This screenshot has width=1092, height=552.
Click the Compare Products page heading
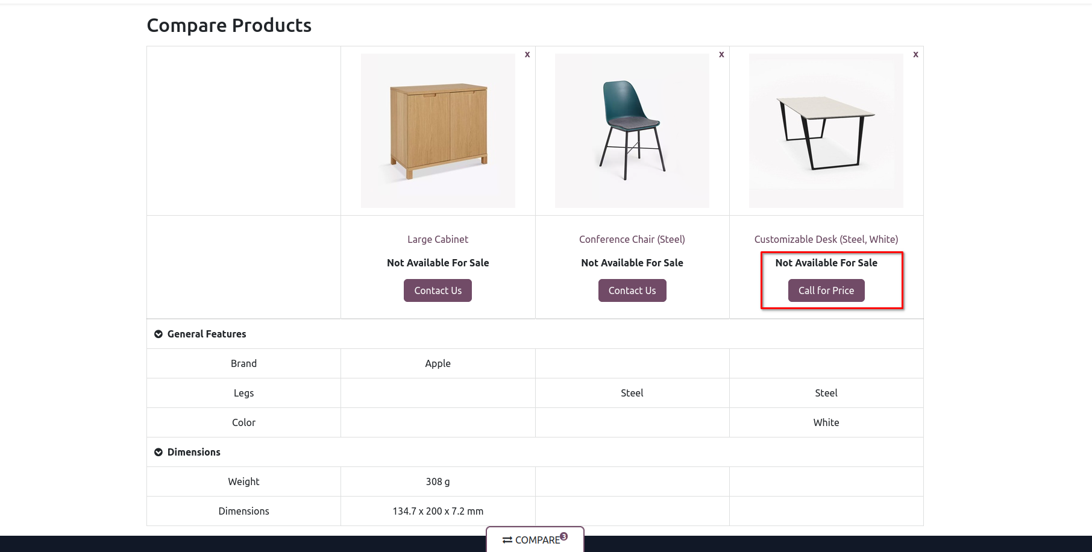tap(229, 25)
